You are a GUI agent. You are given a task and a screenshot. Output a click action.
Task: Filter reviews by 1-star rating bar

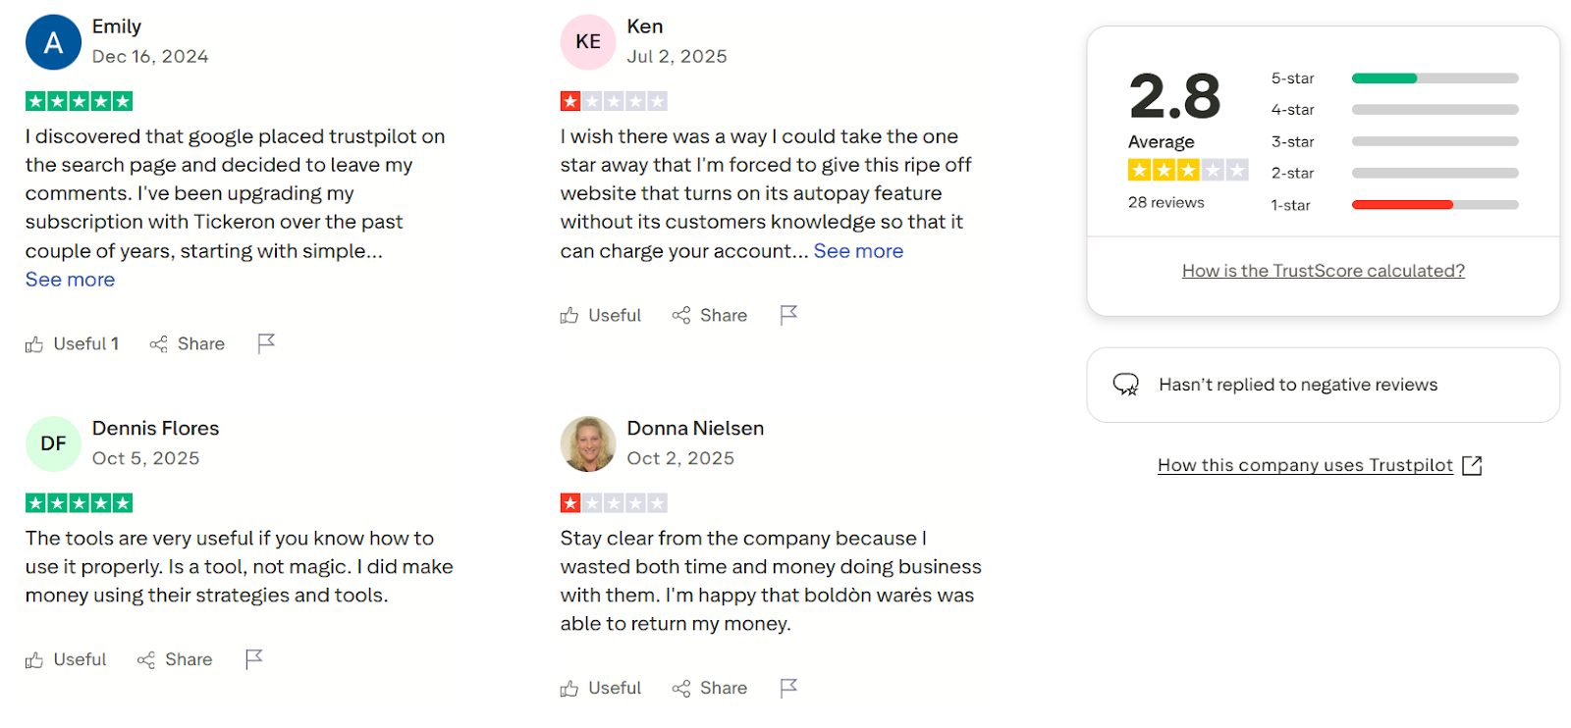[x=1434, y=205]
